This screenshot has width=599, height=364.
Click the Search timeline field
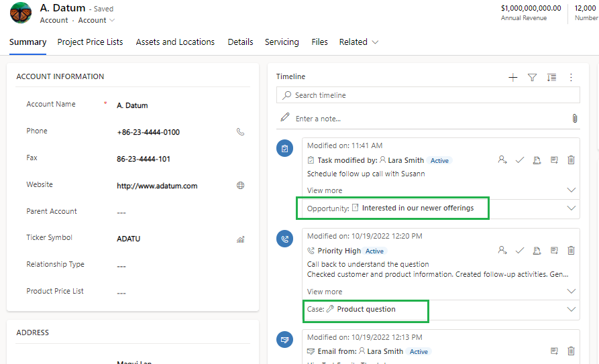tap(428, 95)
